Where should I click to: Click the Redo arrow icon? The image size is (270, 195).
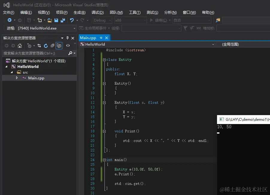tap(82, 20)
